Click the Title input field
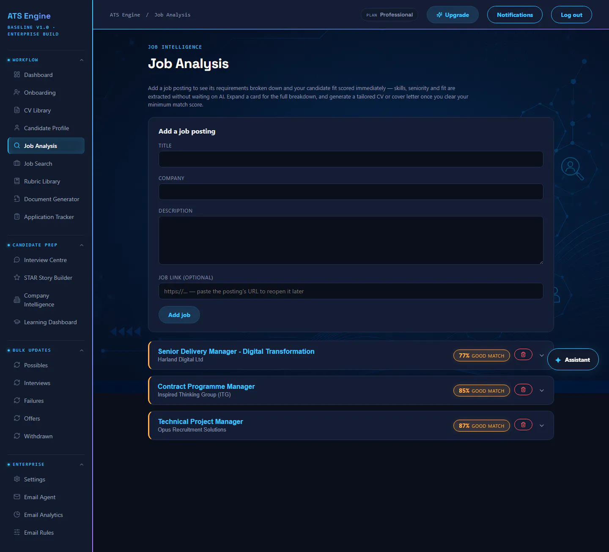The width and height of the screenshot is (609, 552). coord(351,159)
